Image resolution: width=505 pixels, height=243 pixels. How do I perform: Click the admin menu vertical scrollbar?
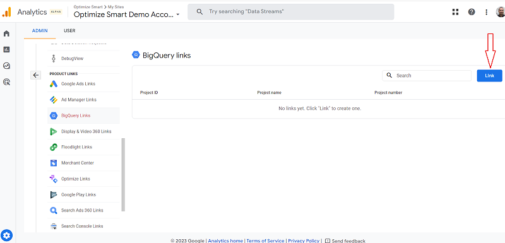click(x=123, y=175)
